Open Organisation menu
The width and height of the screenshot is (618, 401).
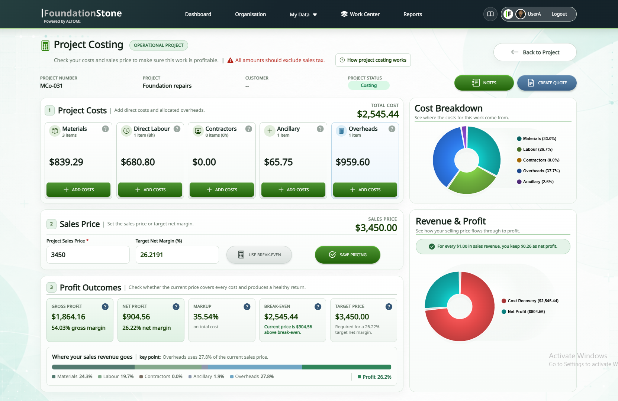(x=251, y=14)
